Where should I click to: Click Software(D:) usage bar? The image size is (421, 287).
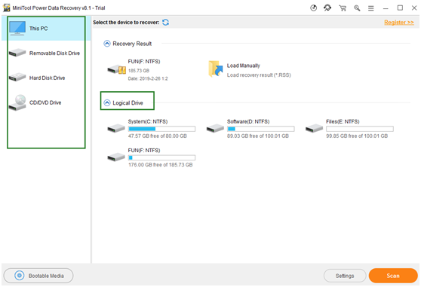(261, 129)
